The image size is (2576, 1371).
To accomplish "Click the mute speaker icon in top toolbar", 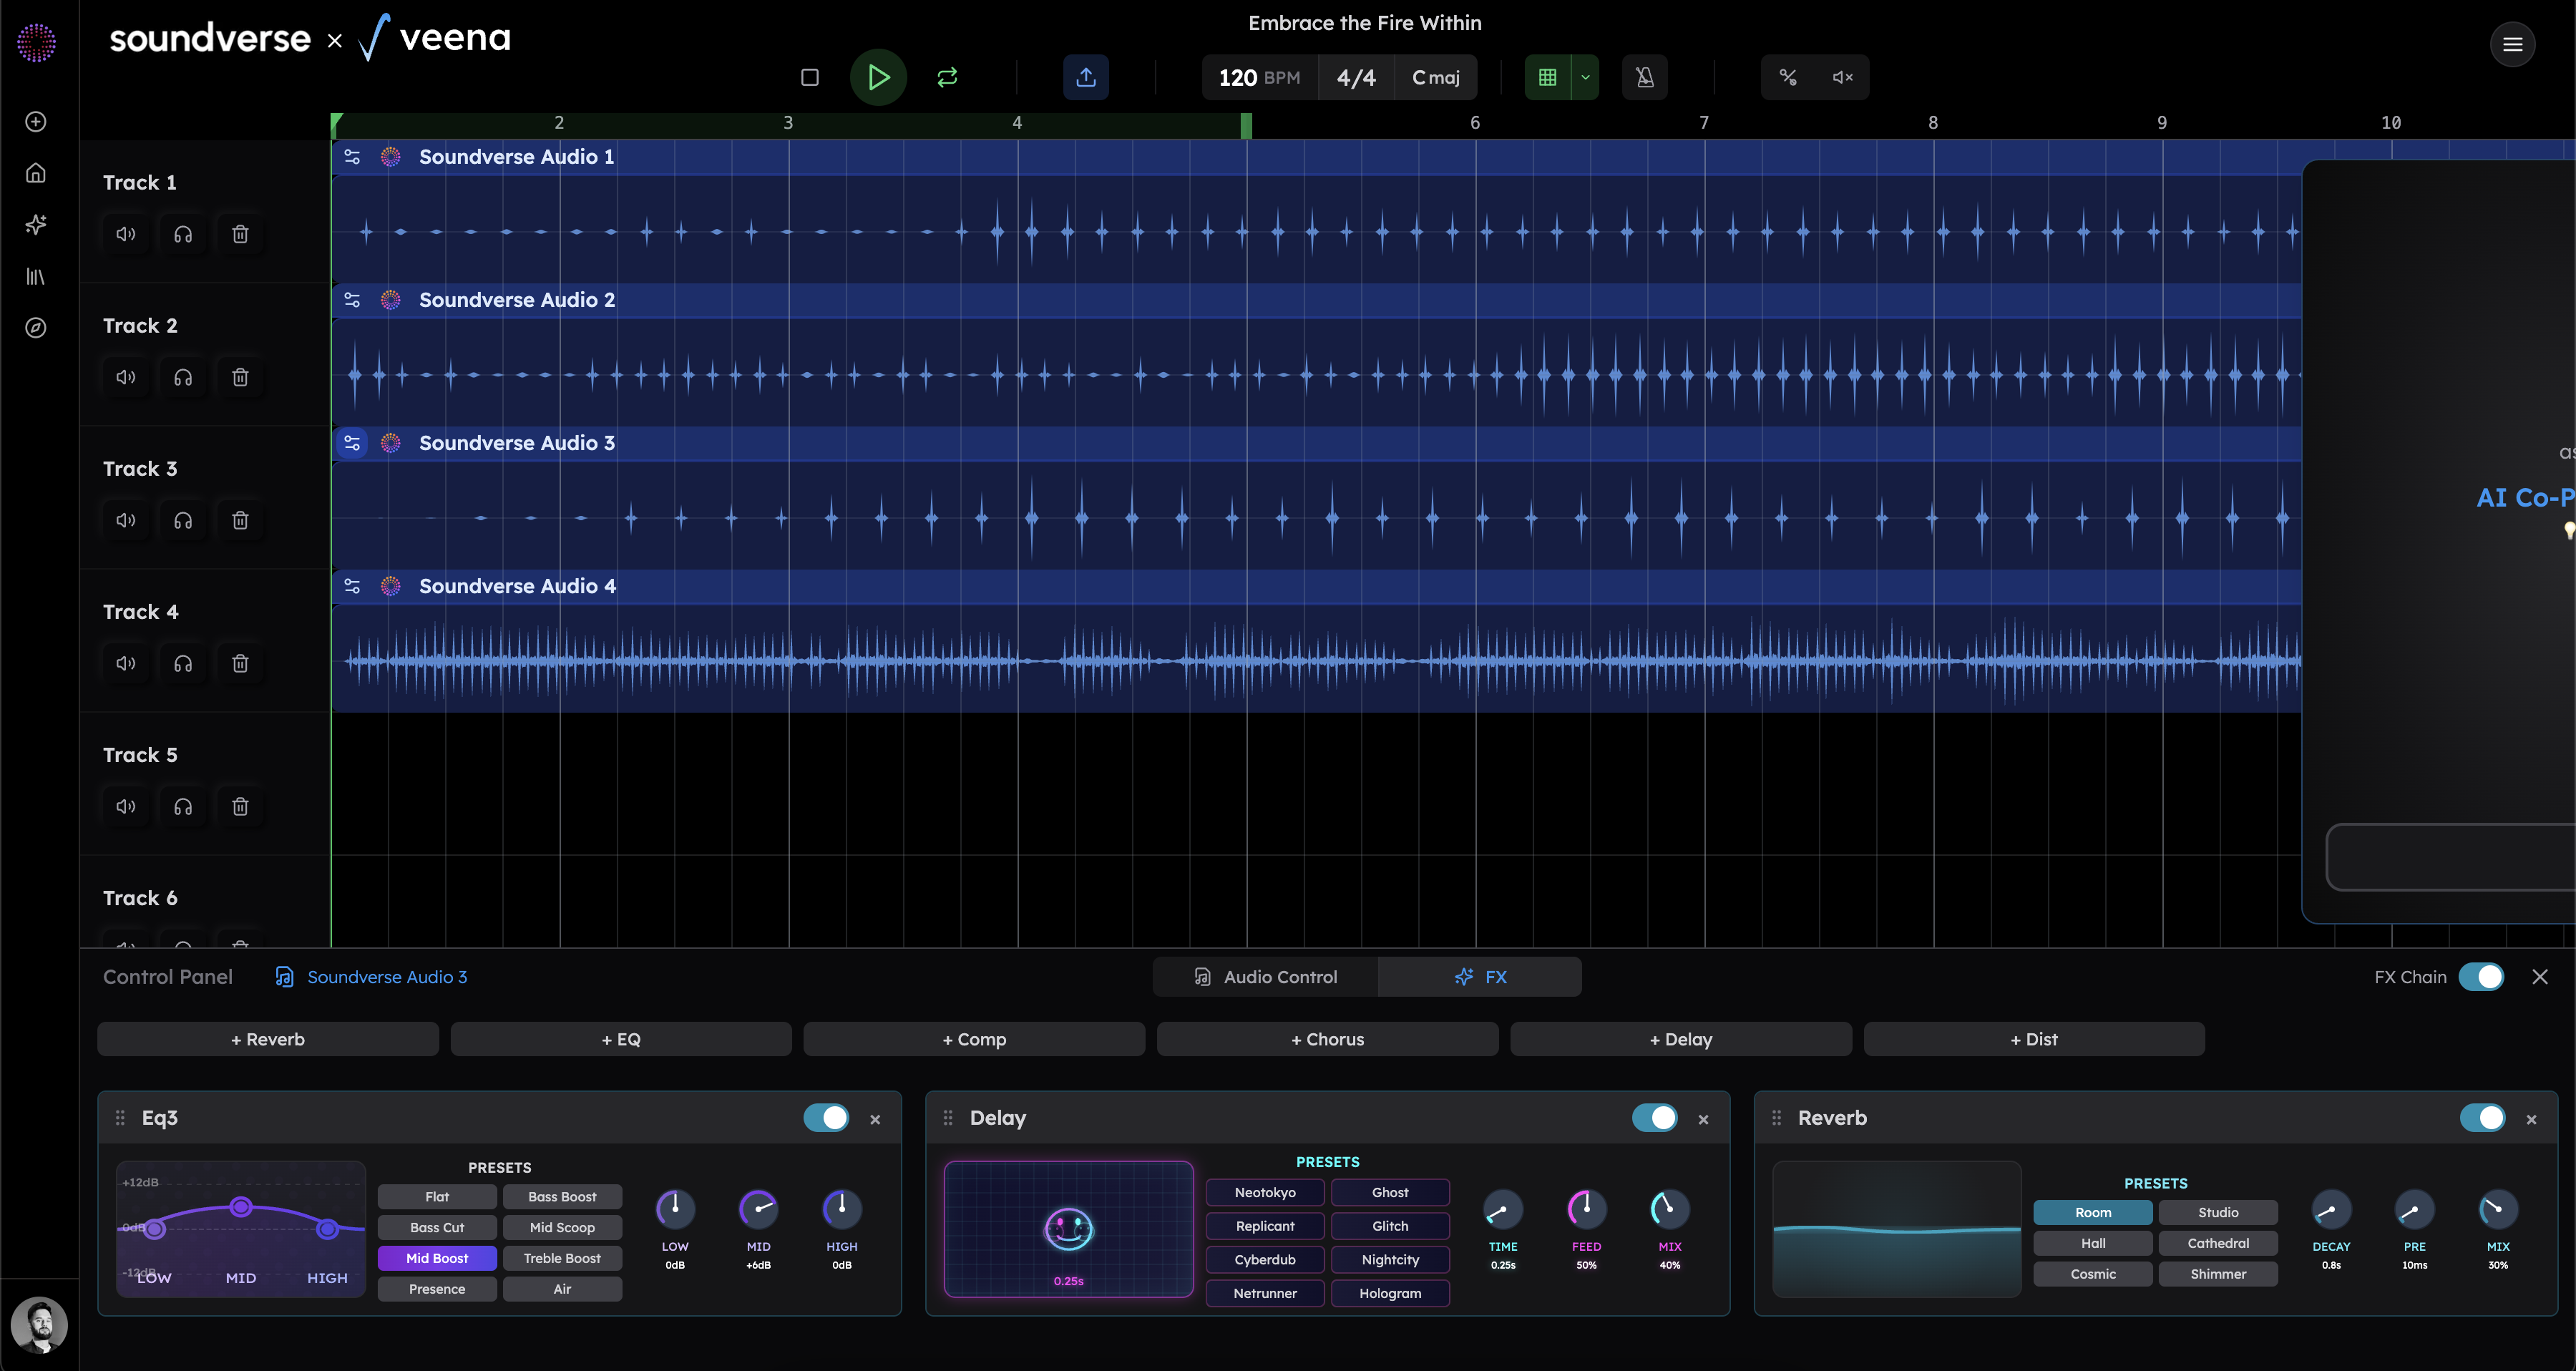I will (1842, 77).
